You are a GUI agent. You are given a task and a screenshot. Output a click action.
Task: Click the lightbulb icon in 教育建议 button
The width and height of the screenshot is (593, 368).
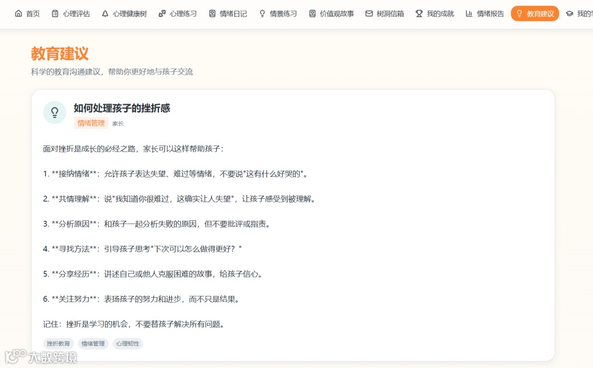click(x=519, y=14)
